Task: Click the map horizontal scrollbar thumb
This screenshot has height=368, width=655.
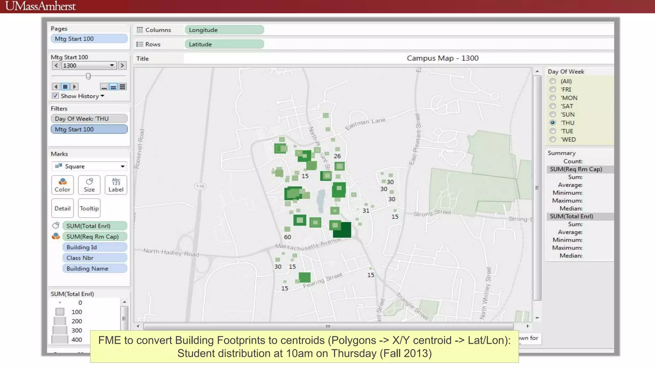Action: [x=328, y=326]
